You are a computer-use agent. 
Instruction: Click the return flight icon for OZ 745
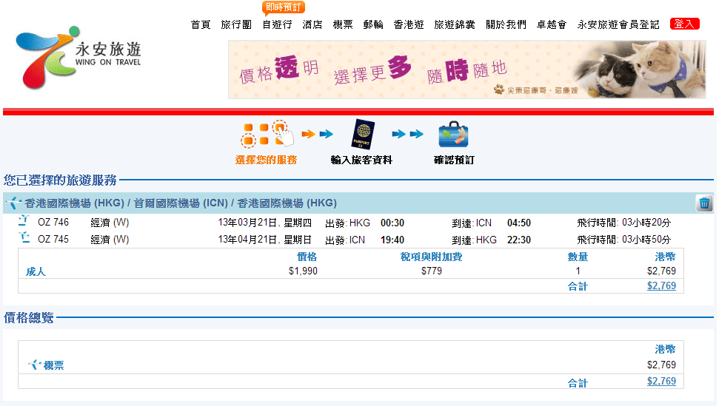[x=24, y=238]
